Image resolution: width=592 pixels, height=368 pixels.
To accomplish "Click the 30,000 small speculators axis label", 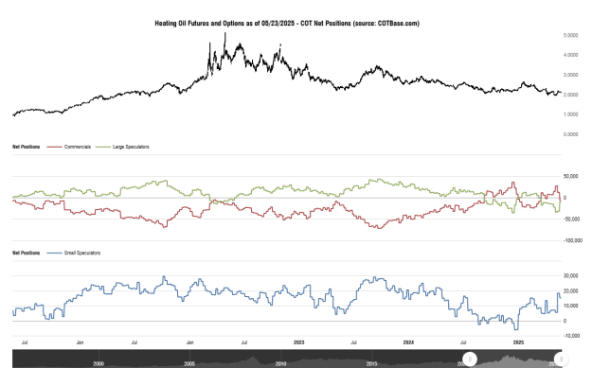I will click(x=570, y=276).
